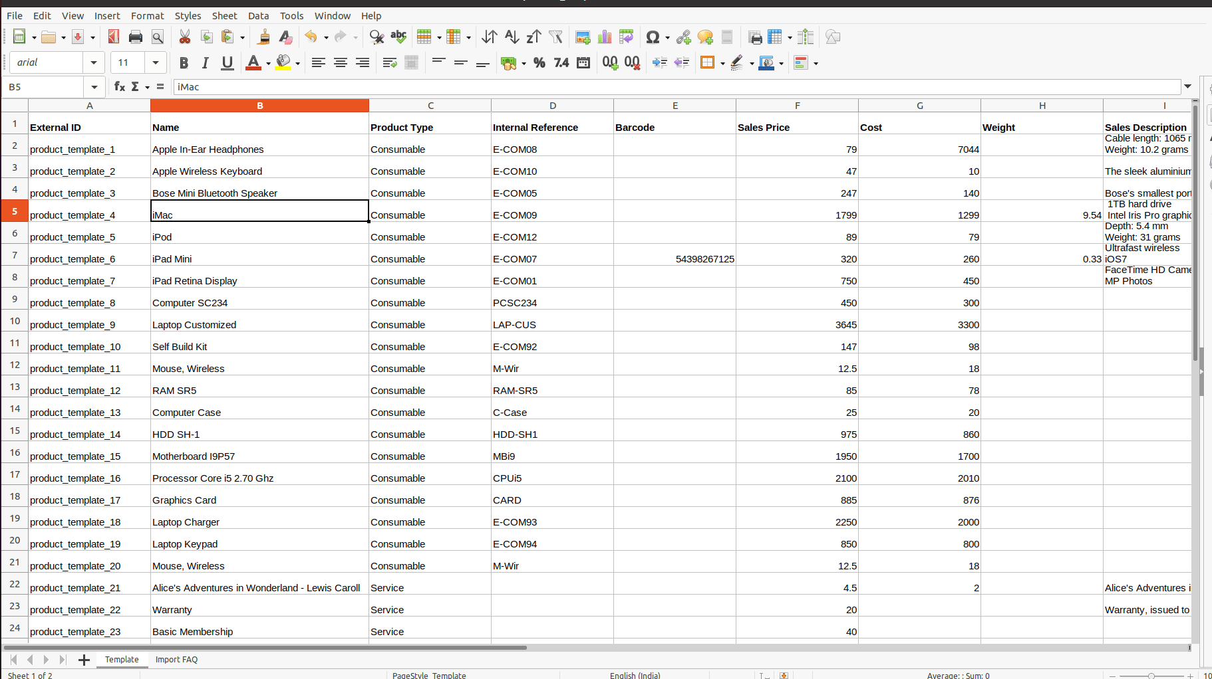Image resolution: width=1212 pixels, height=679 pixels.
Task: Open the Function Wizard fx icon
Action: [x=120, y=86]
